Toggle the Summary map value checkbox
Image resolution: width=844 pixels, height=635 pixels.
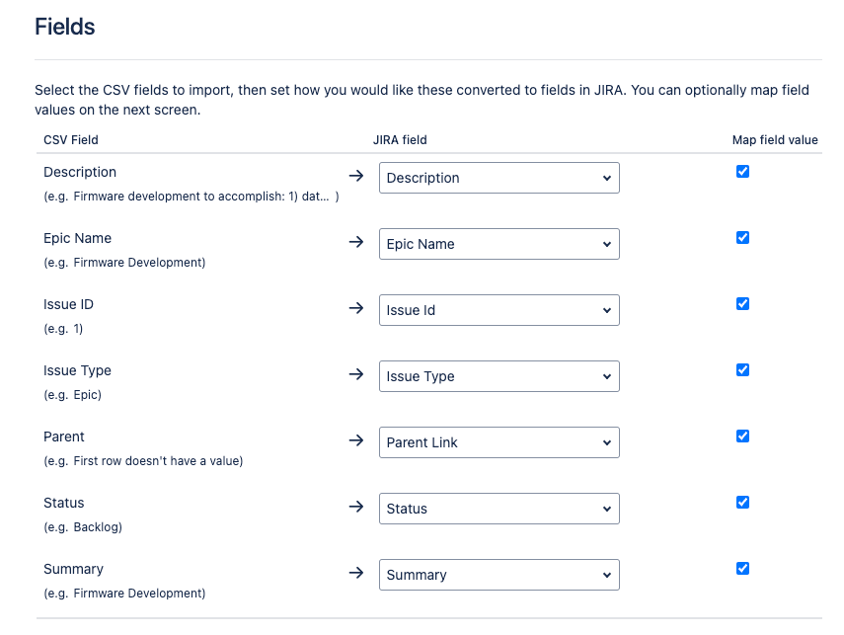742,569
